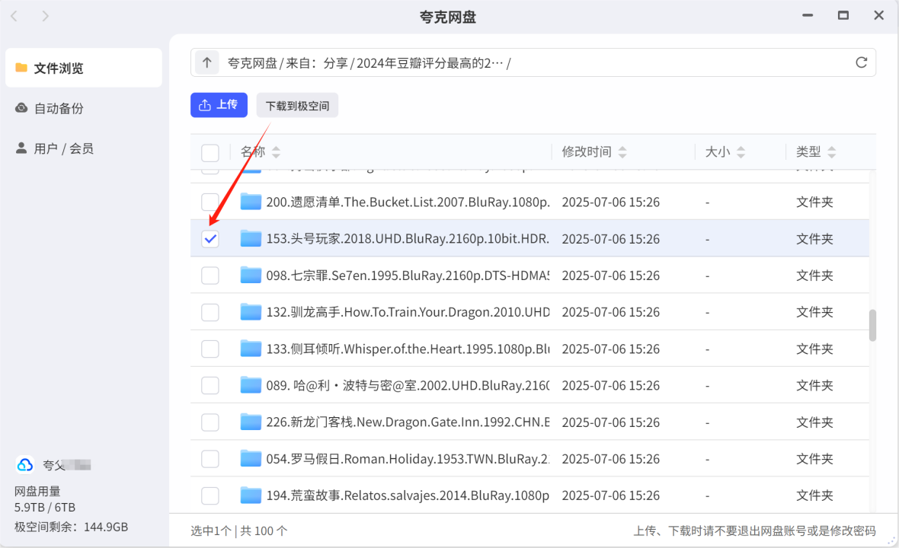899x548 pixels.
Task: Sort by 修改时间 column arrows
Action: (622, 151)
